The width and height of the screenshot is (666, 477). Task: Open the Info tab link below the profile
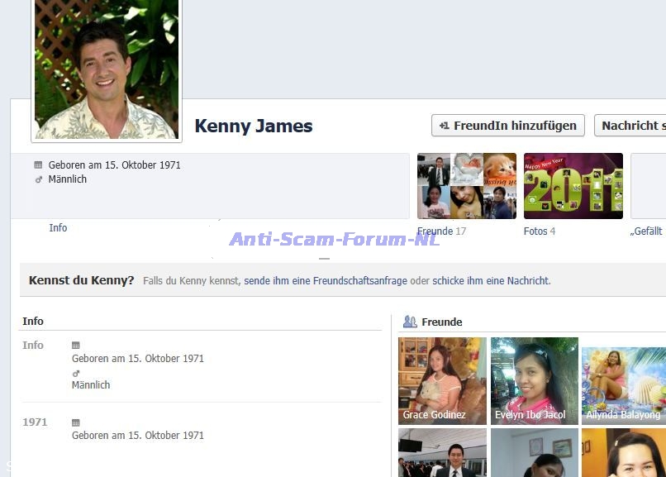click(x=58, y=228)
